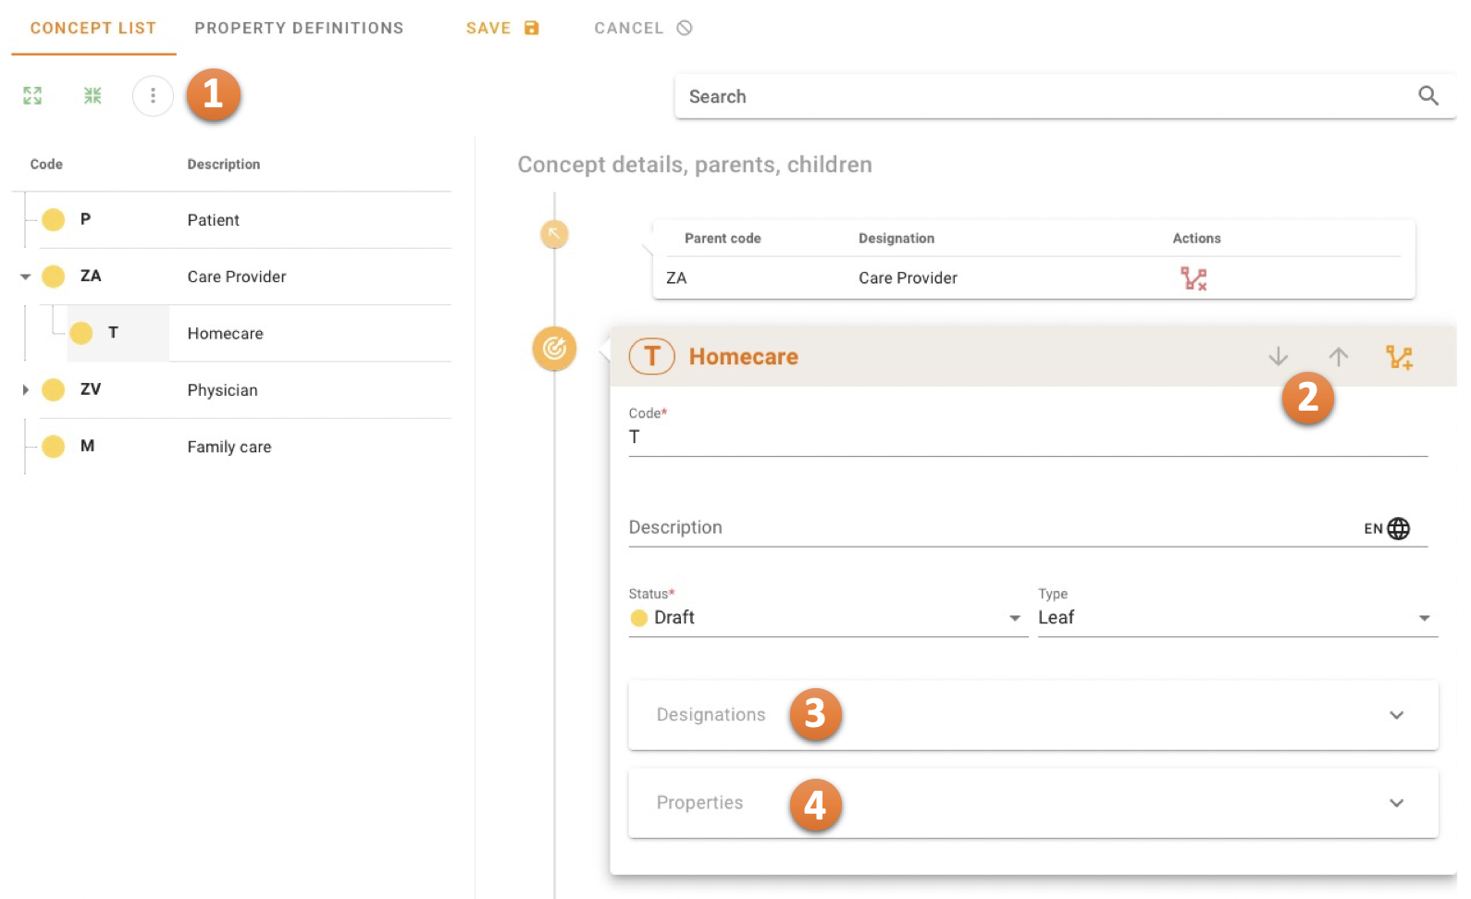Click the search magnifier icon

click(x=1428, y=96)
